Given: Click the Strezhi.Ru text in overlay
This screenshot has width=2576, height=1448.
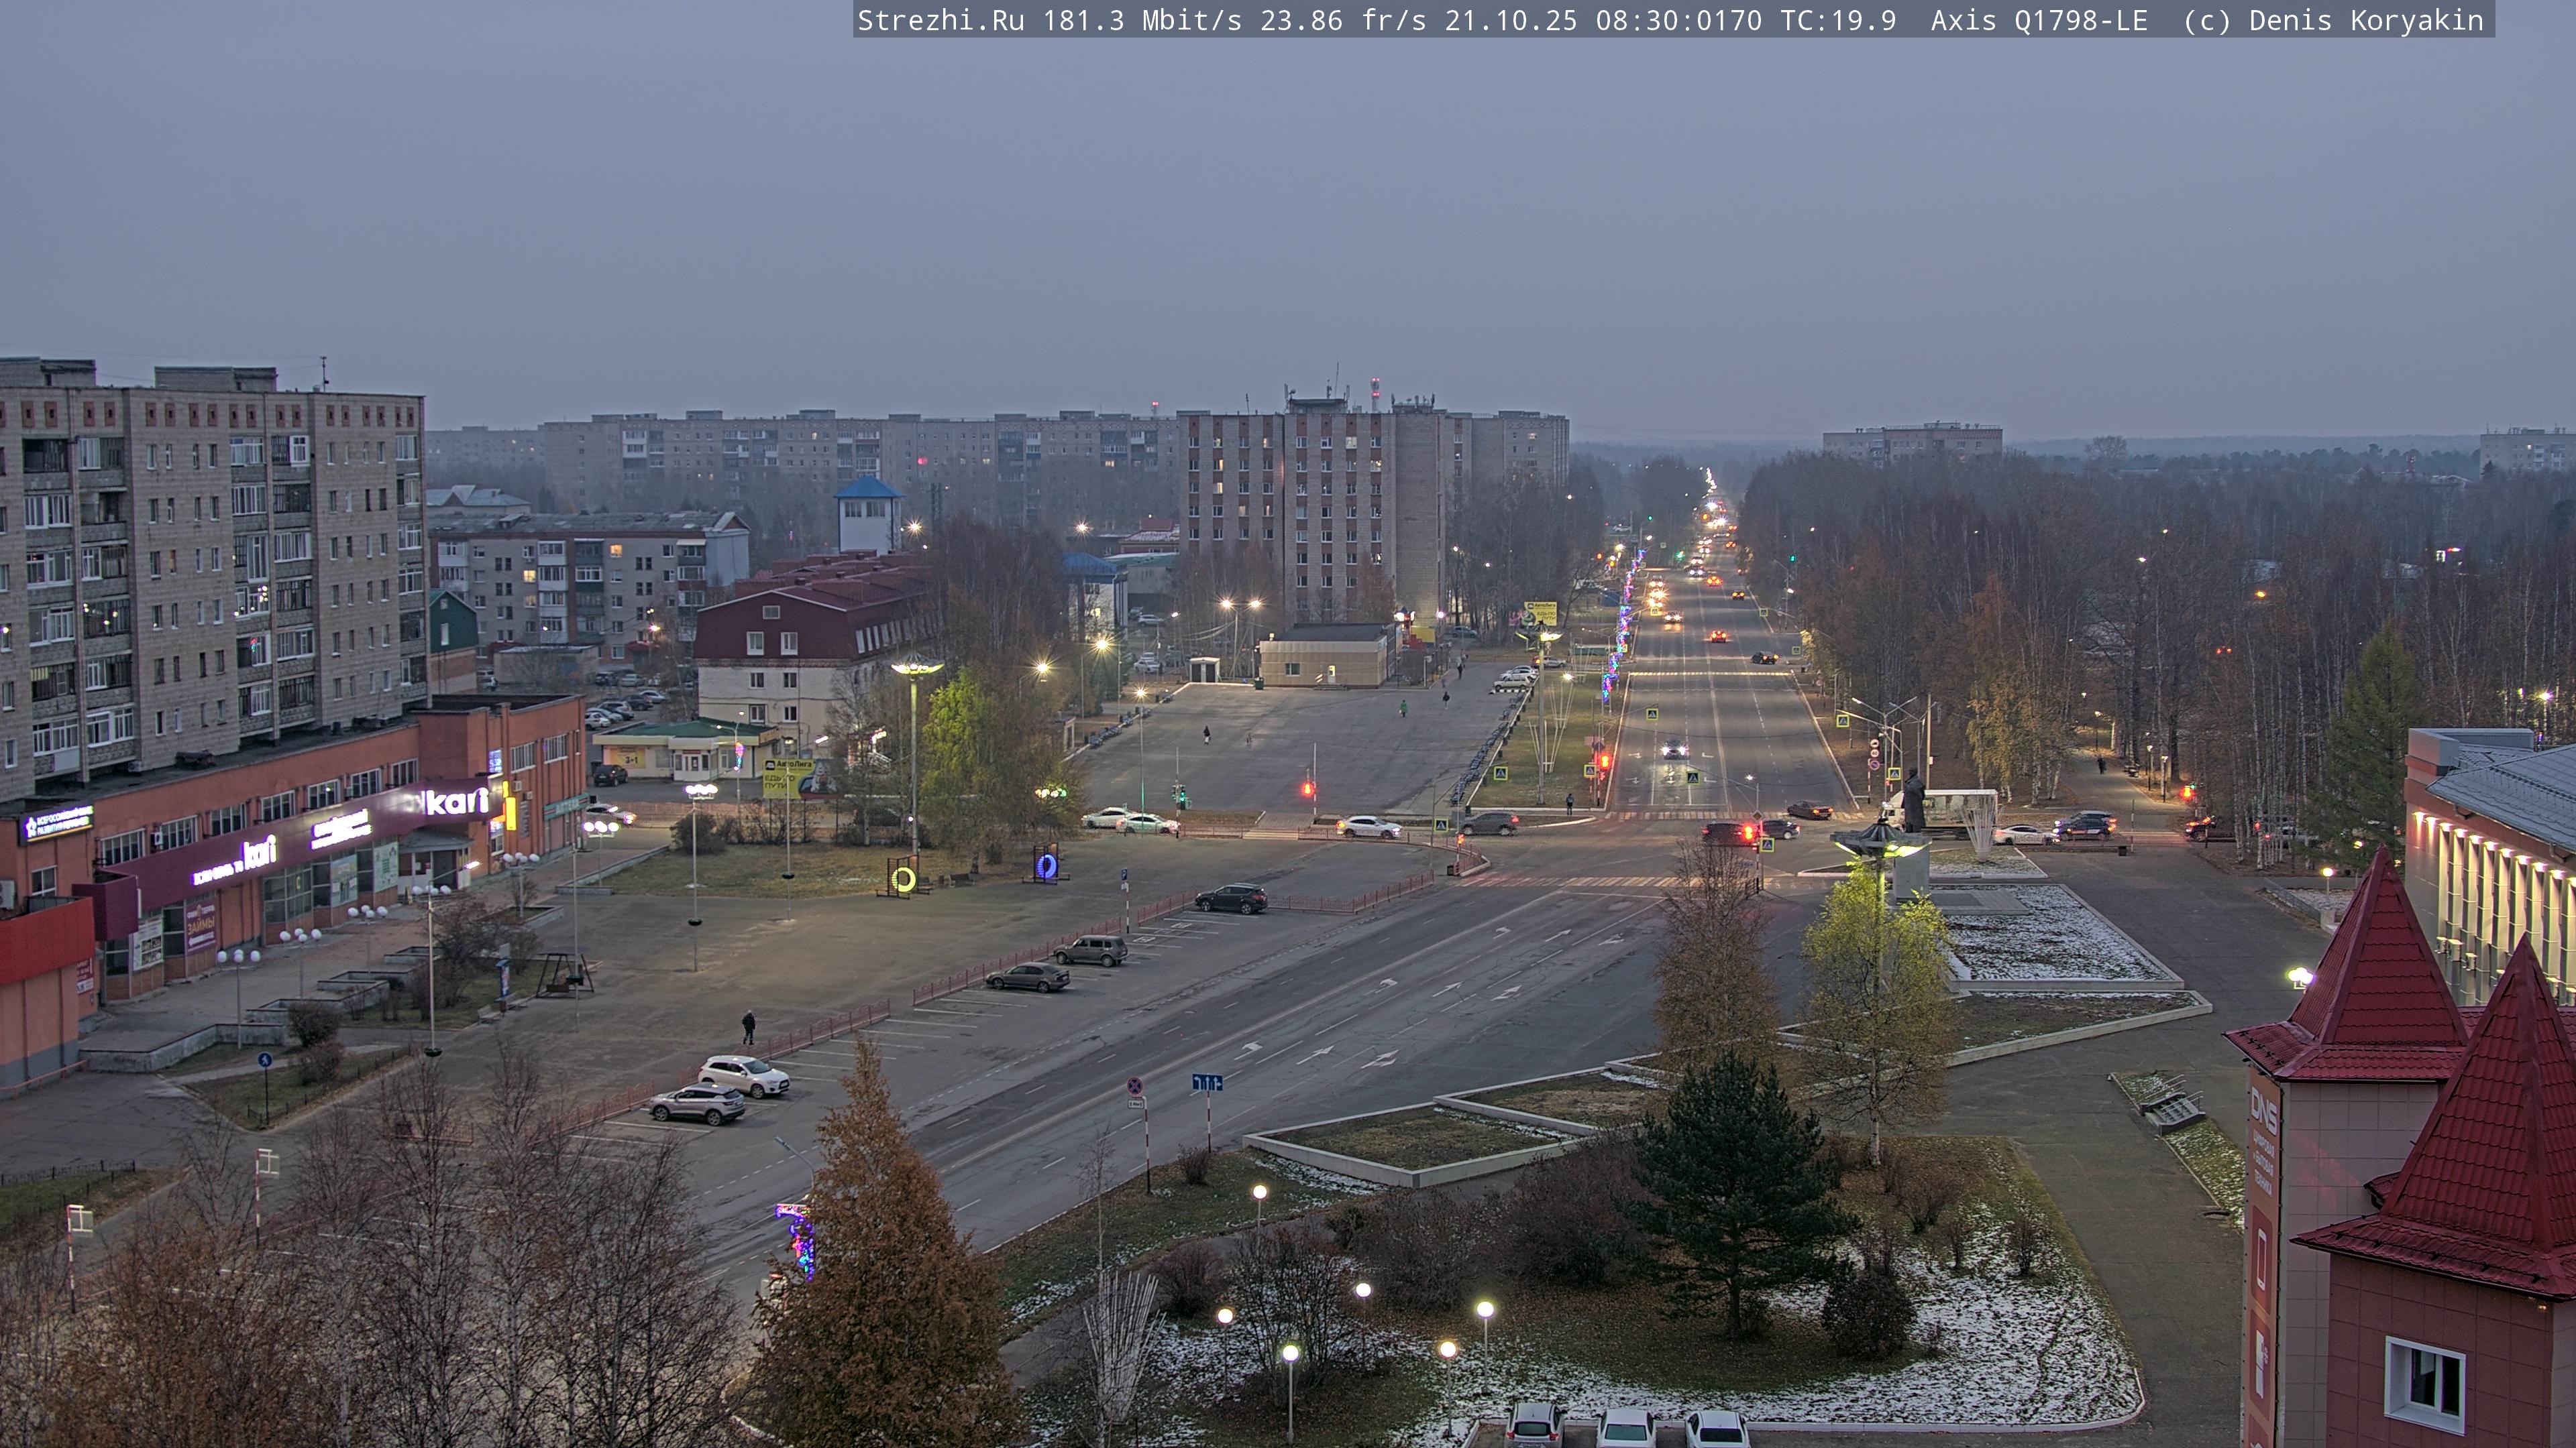Looking at the screenshot, I should coord(940,20).
